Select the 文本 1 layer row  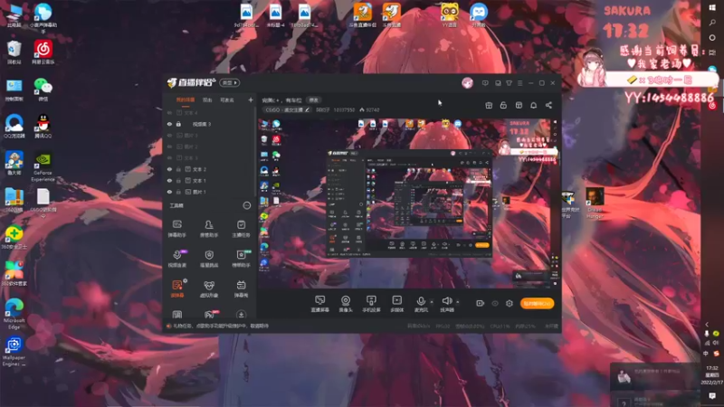pos(209,180)
